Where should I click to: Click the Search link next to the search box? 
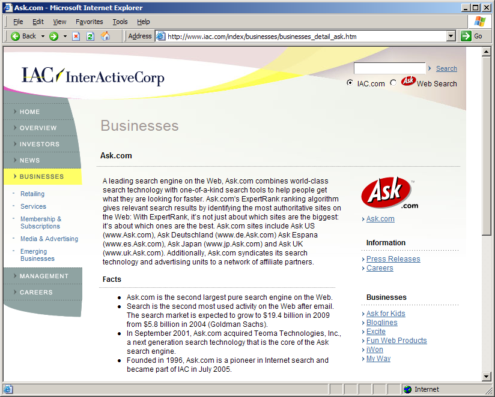(x=446, y=68)
